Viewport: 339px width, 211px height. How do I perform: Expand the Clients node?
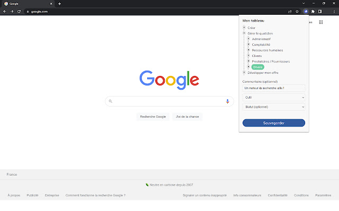(248, 55)
